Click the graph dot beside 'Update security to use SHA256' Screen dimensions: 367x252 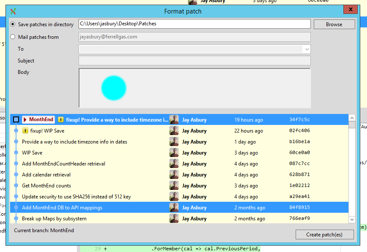click(16, 196)
